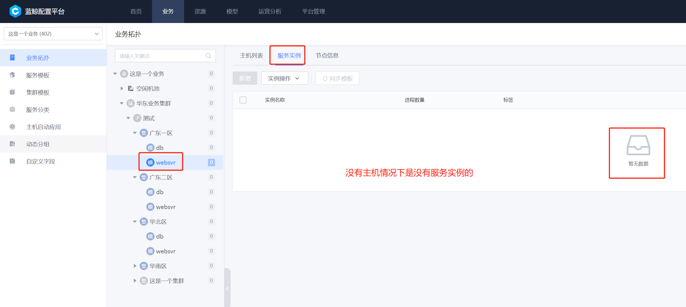Open the 这是一个业务 (402) business selector
686x307 pixels.
coord(53,34)
